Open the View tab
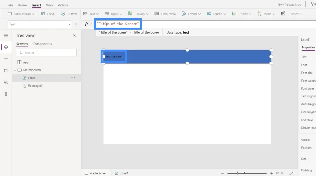Image resolution: width=316 pixels, height=176 pixels. point(49,5)
